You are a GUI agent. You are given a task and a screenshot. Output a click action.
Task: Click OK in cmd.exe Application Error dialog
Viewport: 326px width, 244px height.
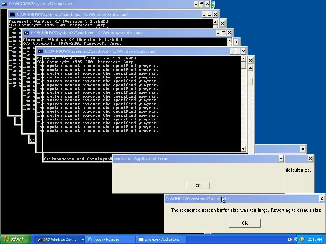tap(198, 186)
